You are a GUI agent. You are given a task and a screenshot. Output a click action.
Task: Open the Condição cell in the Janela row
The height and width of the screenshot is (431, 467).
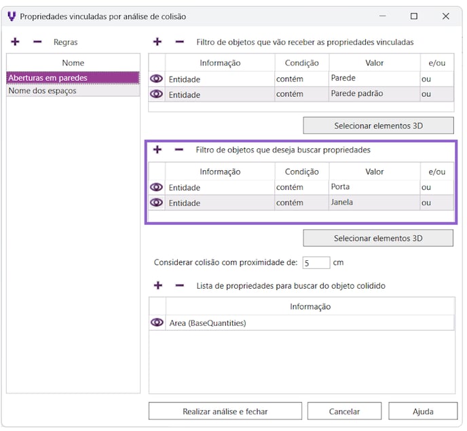tap(301, 202)
